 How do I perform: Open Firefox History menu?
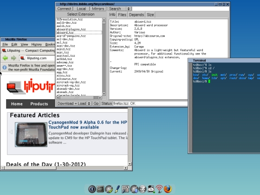coord(37,44)
